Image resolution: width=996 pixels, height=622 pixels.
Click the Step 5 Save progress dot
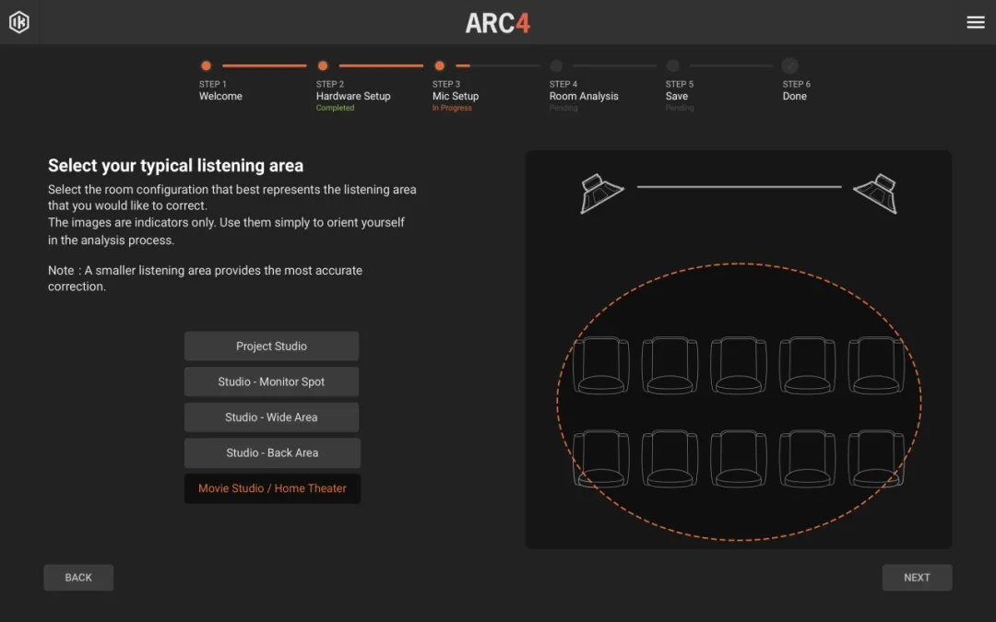click(672, 65)
